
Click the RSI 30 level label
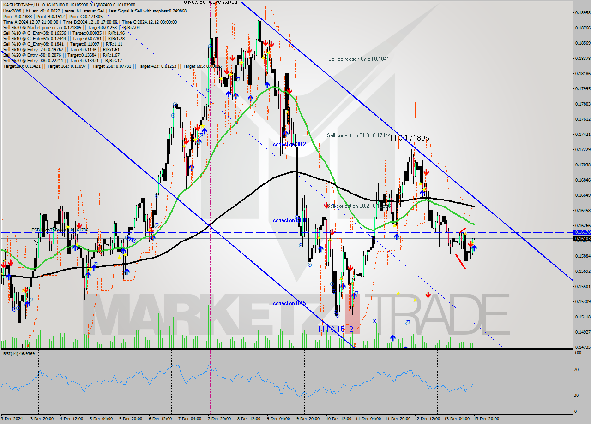click(x=577, y=395)
